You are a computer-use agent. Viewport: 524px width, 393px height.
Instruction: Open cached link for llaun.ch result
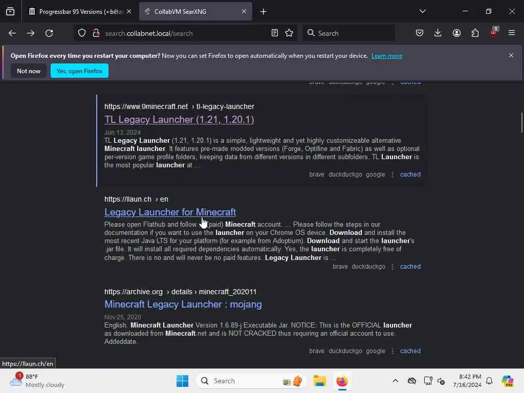coord(410,267)
